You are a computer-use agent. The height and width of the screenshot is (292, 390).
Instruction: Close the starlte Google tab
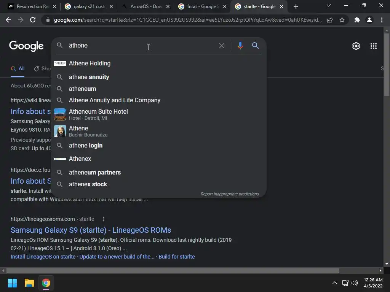281,7
